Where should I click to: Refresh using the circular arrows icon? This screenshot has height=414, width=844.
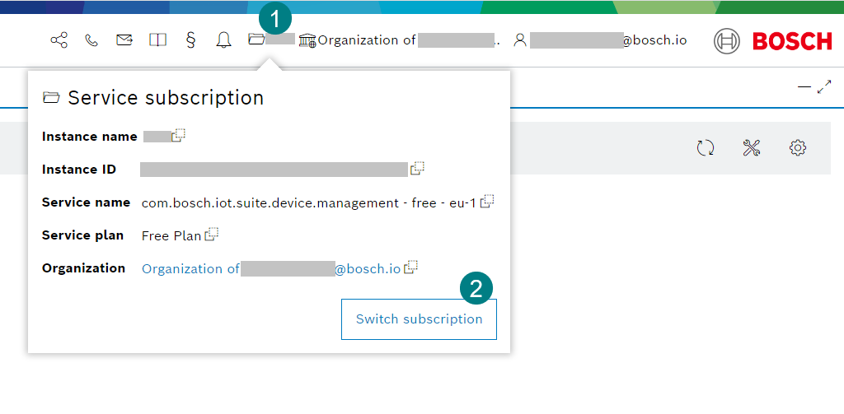point(705,148)
